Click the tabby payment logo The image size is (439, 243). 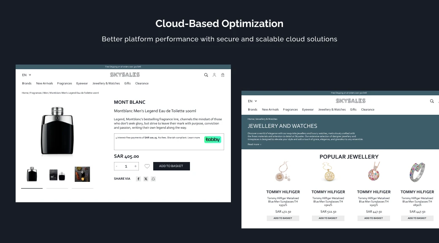point(213,139)
